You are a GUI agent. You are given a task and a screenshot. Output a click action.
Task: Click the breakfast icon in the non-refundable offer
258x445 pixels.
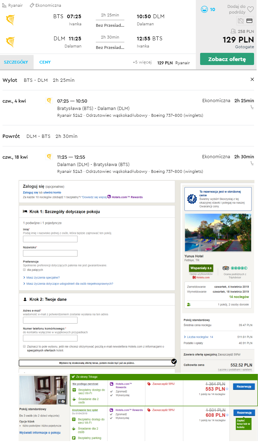(74, 399)
